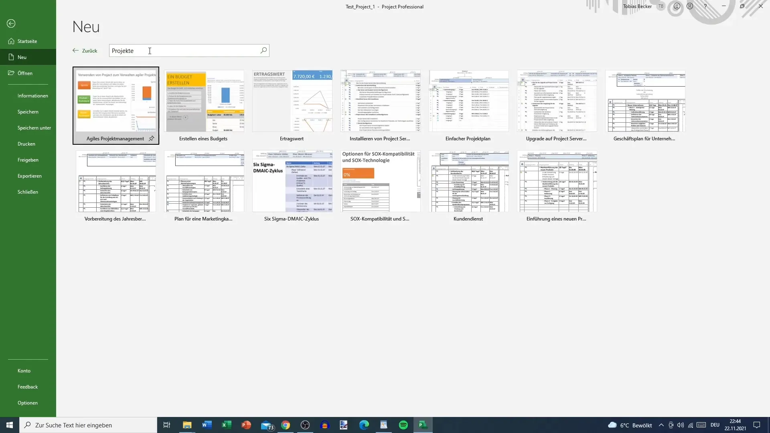The width and height of the screenshot is (770, 433).
Task: Open Konto settings
Action: pos(28,370)
